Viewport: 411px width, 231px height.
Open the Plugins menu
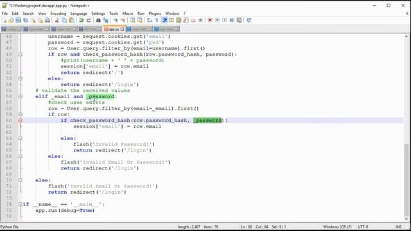(x=155, y=13)
